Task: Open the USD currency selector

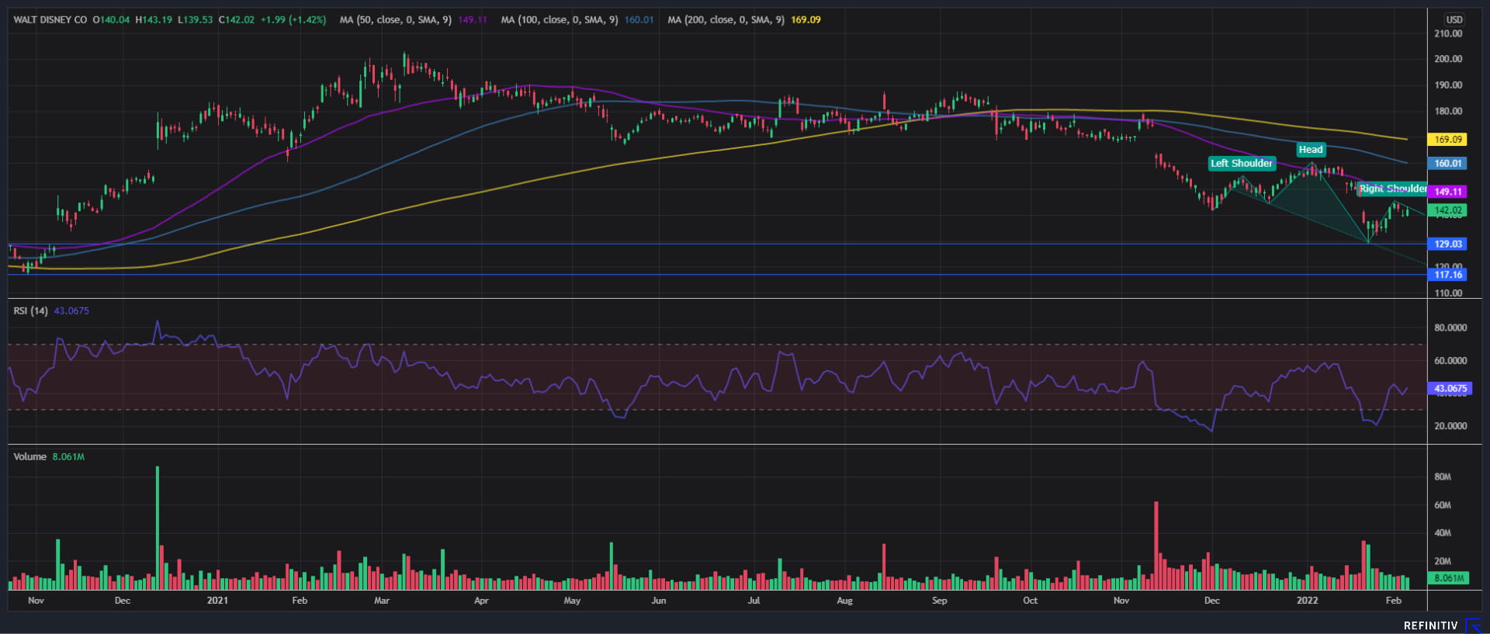Action: (x=1454, y=19)
